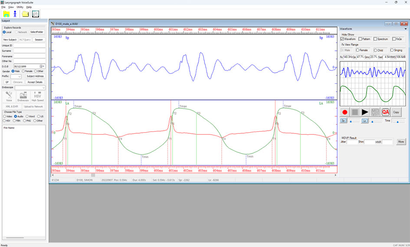The width and height of the screenshot is (410, 247).
Task: Set Gender to Female
Action: [23, 71]
